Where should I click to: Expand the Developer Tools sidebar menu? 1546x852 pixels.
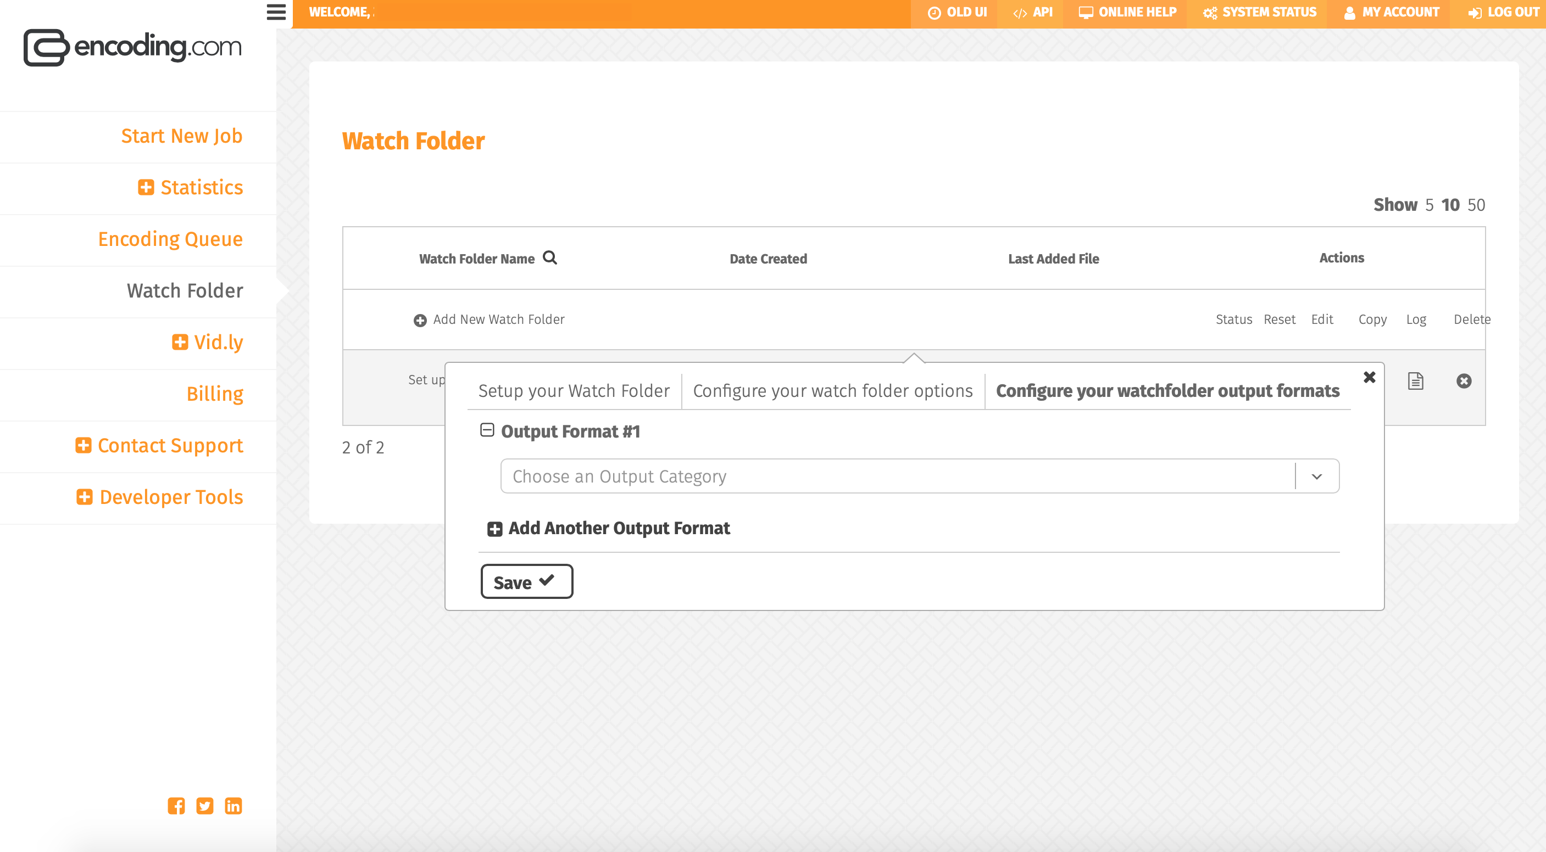(x=85, y=496)
